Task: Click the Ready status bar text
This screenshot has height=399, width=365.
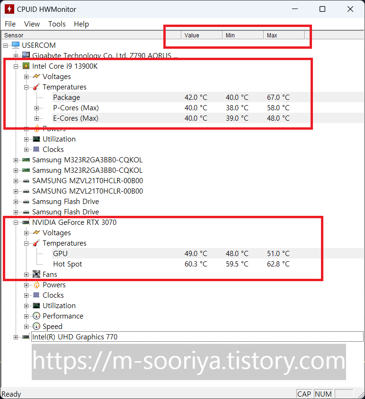Action: click(x=11, y=394)
